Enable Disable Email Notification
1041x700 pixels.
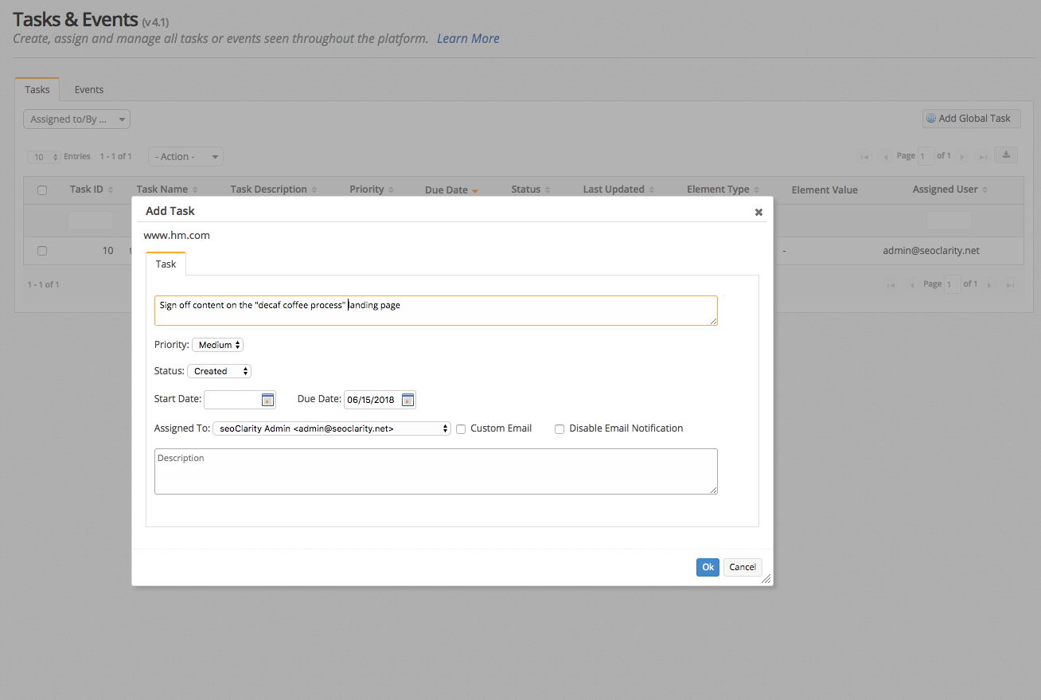click(x=559, y=428)
